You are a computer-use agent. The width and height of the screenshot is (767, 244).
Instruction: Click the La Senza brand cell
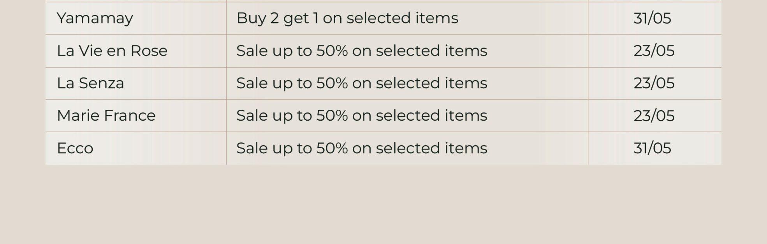(135, 83)
